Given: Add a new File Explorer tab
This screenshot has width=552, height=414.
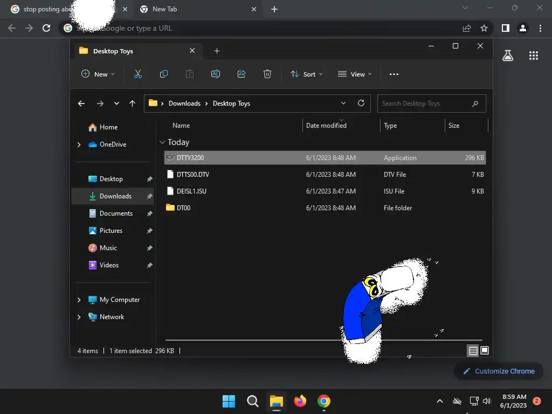Looking at the screenshot, I should [217, 51].
